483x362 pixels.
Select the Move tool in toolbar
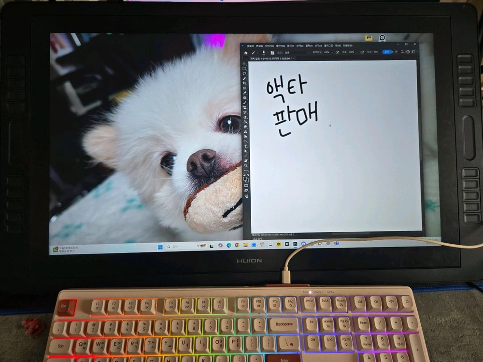pos(244,63)
